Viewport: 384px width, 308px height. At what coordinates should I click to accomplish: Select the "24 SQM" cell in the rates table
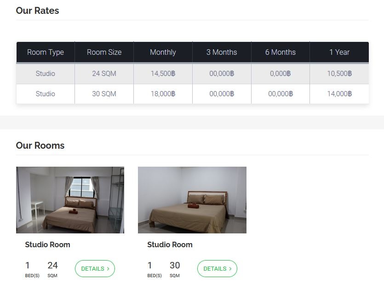pos(104,74)
